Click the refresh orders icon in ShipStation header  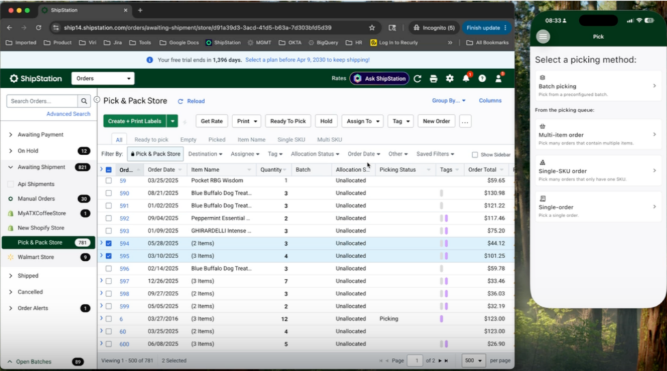click(x=418, y=78)
